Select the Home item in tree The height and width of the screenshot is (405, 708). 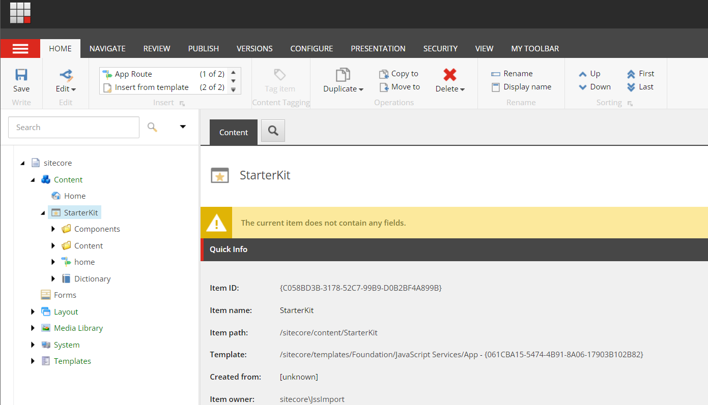[x=75, y=196]
